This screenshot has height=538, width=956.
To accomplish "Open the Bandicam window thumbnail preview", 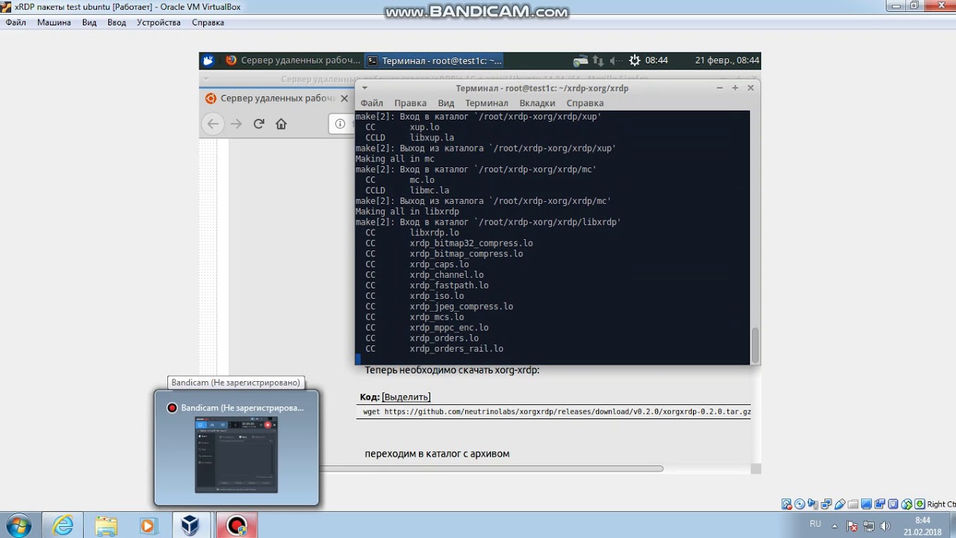I will tap(236, 454).
